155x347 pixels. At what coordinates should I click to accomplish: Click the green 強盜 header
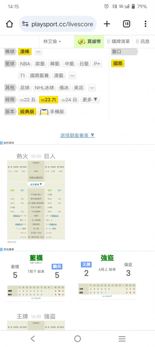[107, 257]
